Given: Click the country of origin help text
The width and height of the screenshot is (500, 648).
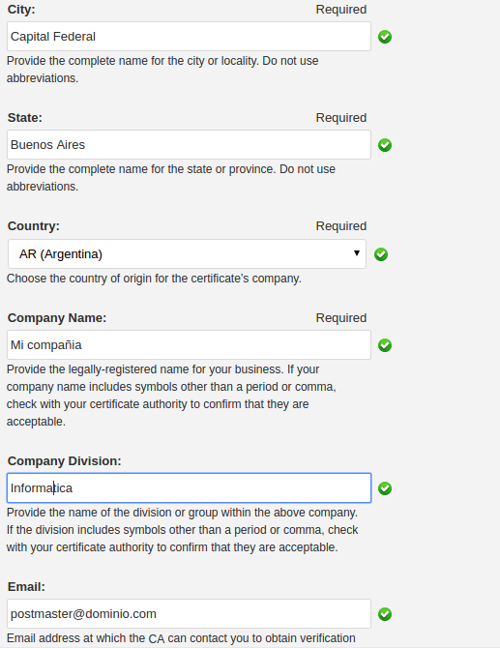Looking at the screenshot, I should (x=154, y=279).
